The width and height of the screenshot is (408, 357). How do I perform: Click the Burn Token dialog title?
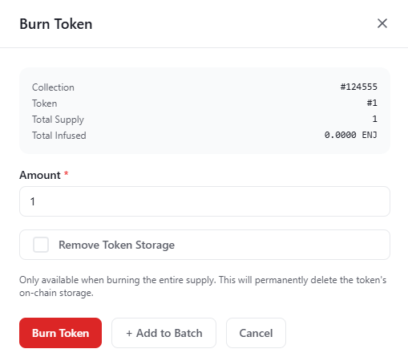(56, 24)
